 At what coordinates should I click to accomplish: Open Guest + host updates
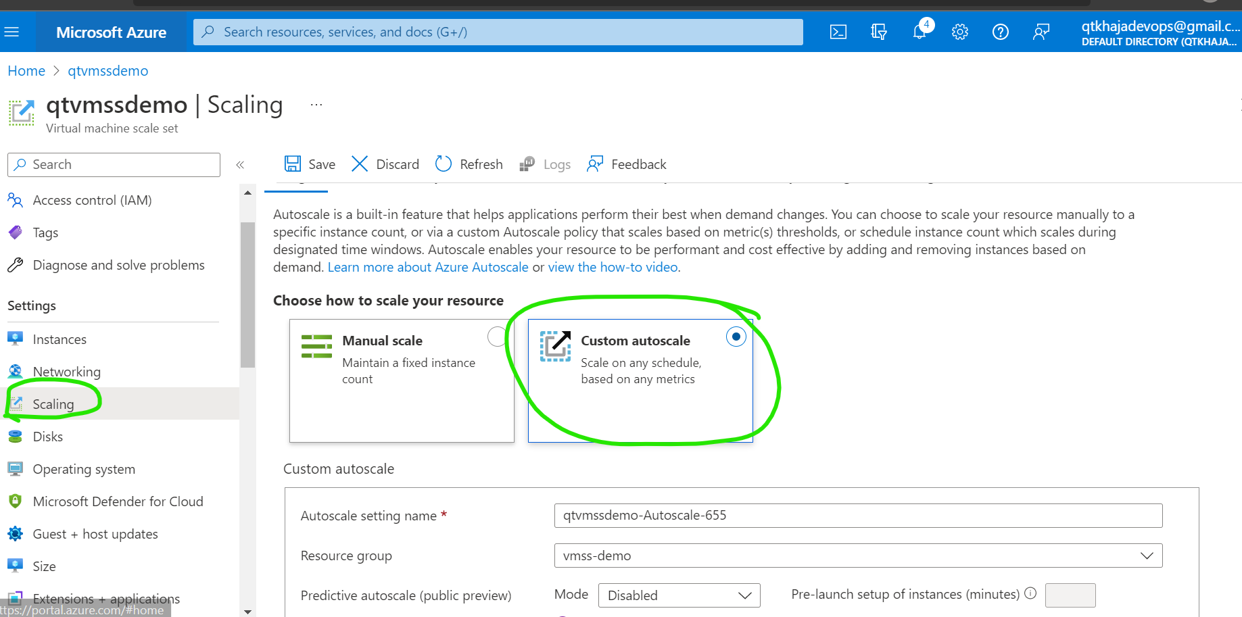95,534
